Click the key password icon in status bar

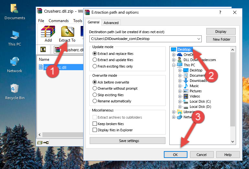(46, 143)
